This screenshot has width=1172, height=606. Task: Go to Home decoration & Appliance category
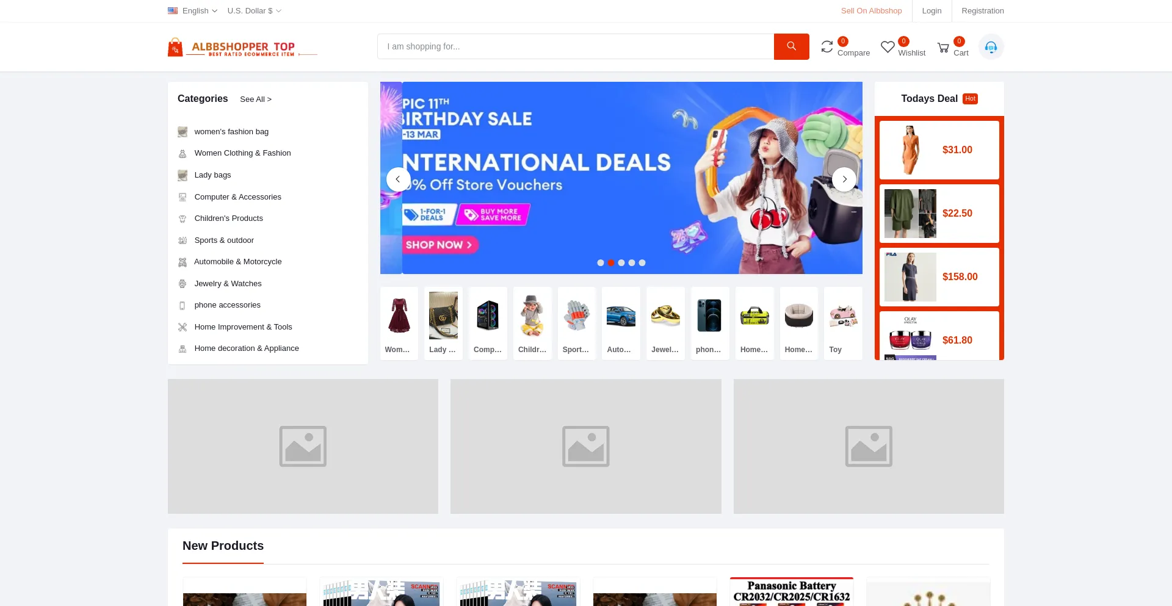(247, 348)
